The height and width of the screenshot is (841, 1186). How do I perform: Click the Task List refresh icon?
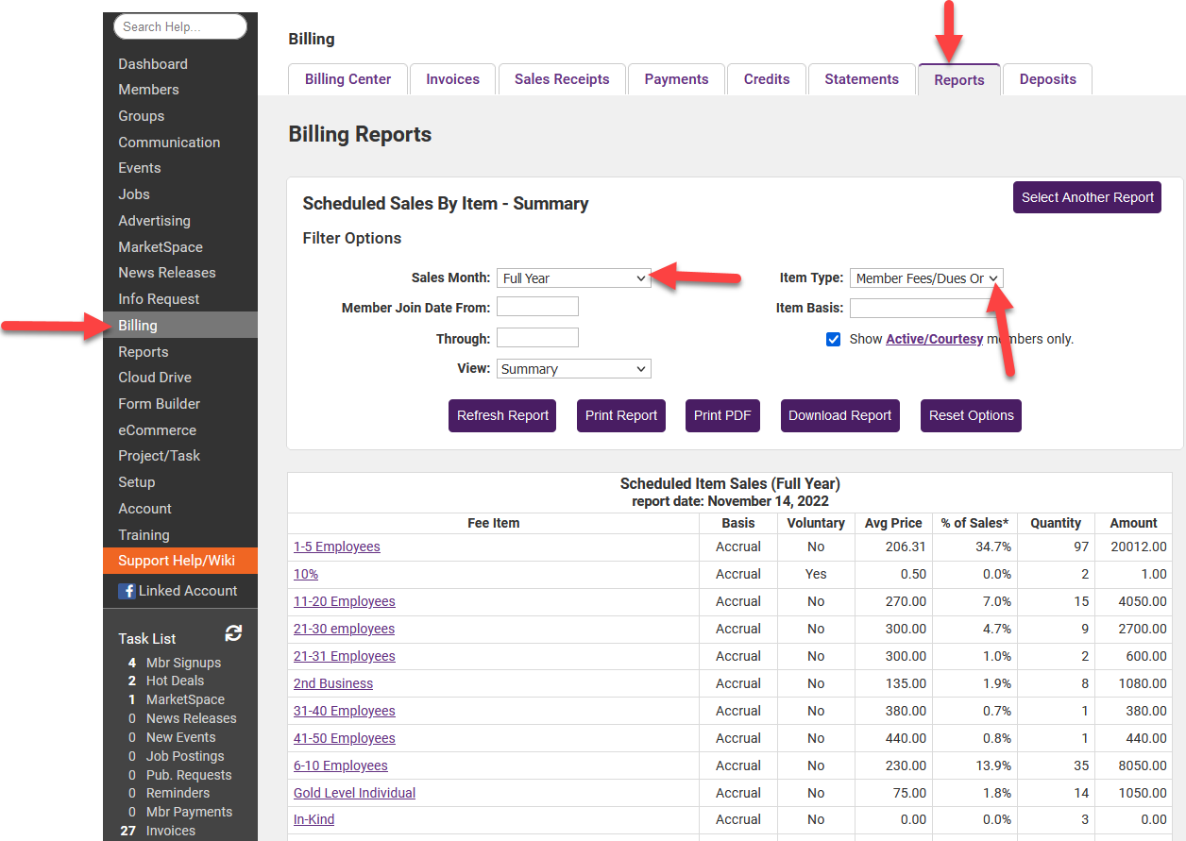click(x=233, y=633)
